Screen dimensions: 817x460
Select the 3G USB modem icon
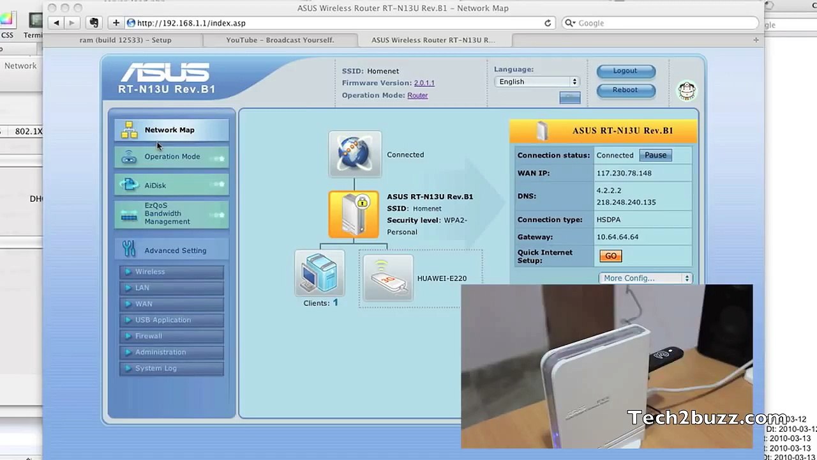tap(388, 277)
